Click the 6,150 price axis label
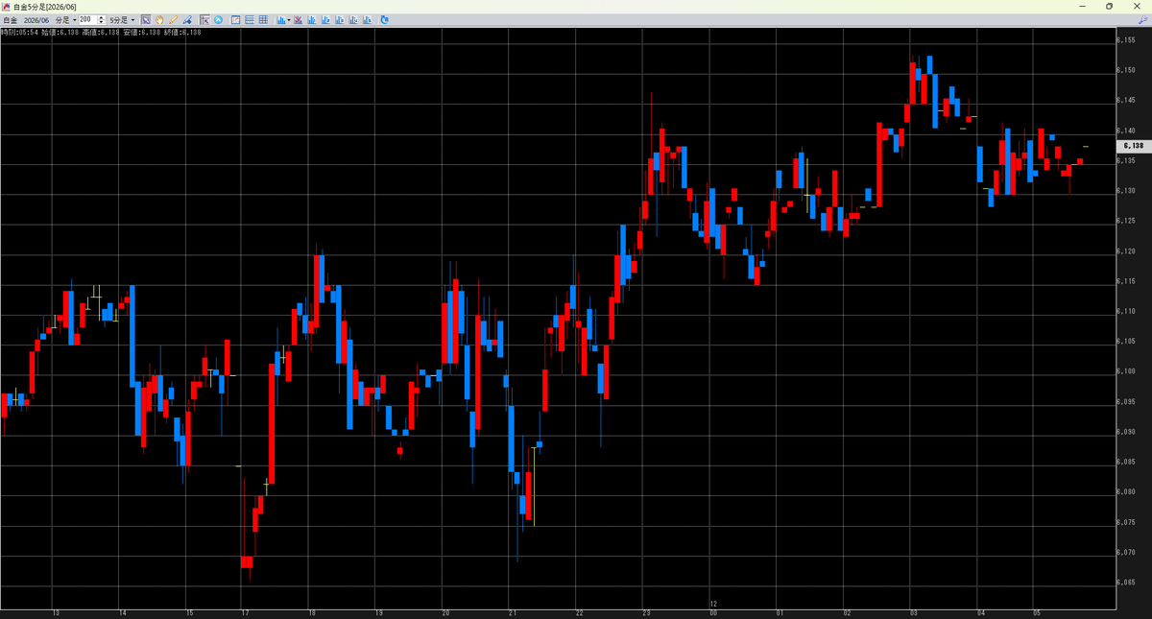 click(1127, 70)
